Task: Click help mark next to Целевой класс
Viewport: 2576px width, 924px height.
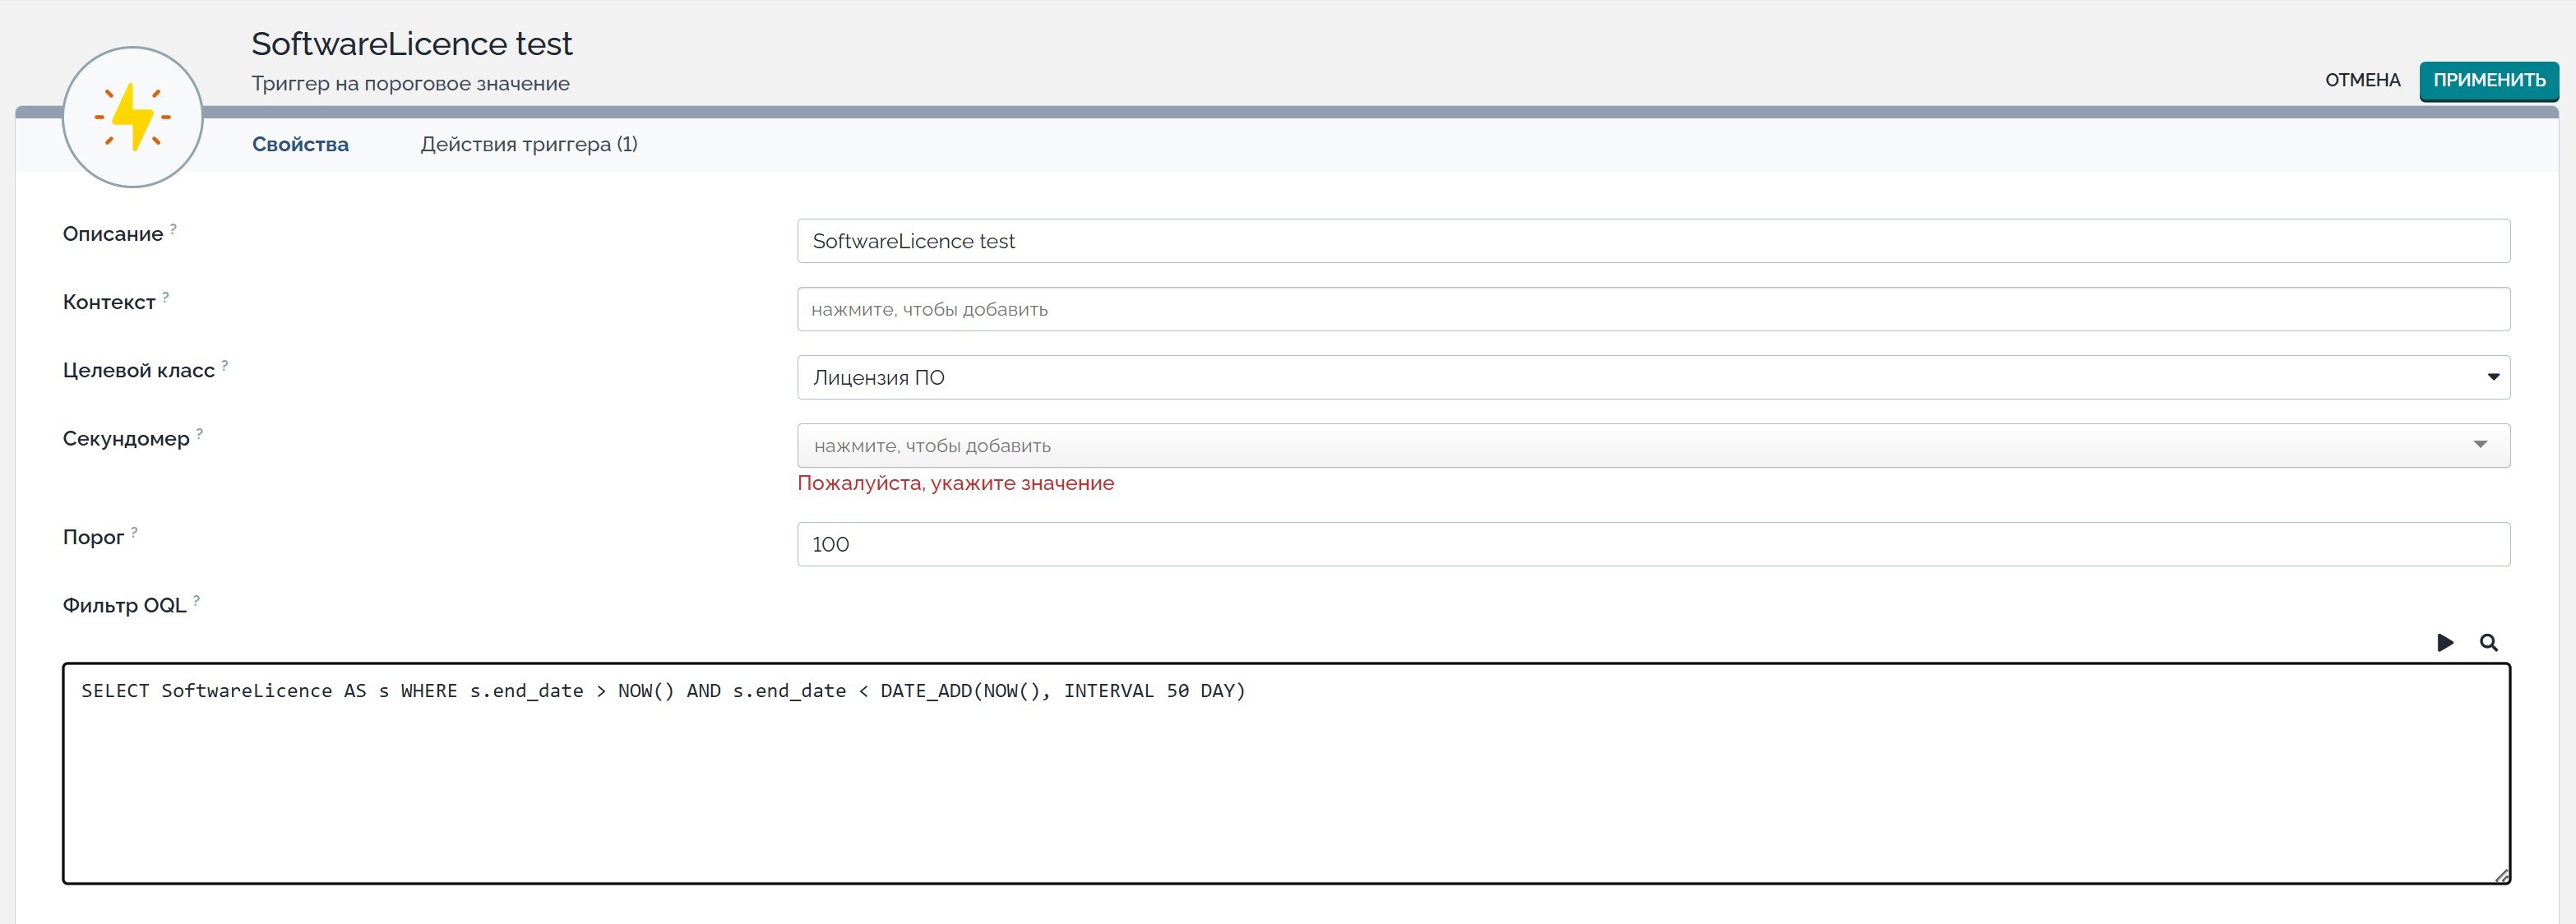Action: [x=224, y=365]
